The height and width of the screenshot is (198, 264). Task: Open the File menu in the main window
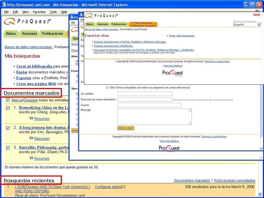coord(6,12)
